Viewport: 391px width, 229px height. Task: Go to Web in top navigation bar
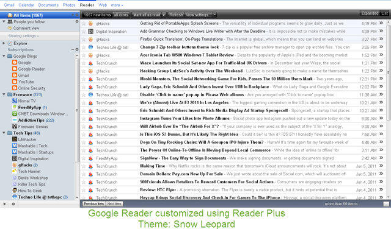pyautogui.click(x=103, y=5)
